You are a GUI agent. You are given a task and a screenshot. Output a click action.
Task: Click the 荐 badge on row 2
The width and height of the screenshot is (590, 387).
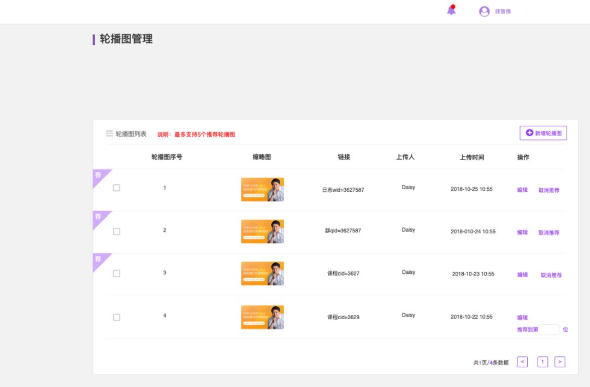99,217
